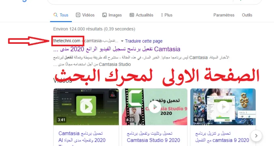The height and width of the screenshot is (146, 274).
Task: Play the 3:41 Camtasia video thumbnail
Action: click(x=86, y=107)
